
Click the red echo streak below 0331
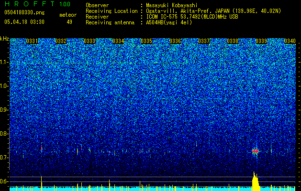42,148
